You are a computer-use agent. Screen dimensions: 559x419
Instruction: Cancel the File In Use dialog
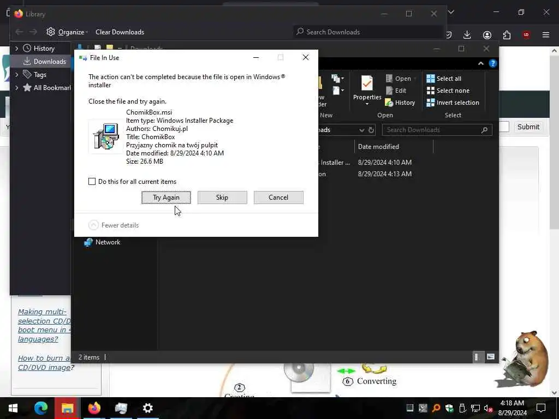click(x=278, y=197)
